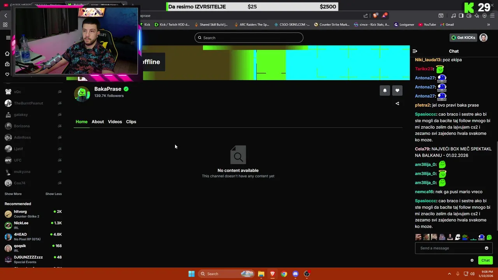498x280 pixels.
Task: Expand hidden bookmarks chevron
Action: tap(488, 24)
